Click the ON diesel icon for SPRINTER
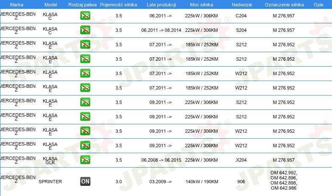Image resolution: width=332 pixels, height=196 pixels. pyautogui.click(x=85, y=182)
